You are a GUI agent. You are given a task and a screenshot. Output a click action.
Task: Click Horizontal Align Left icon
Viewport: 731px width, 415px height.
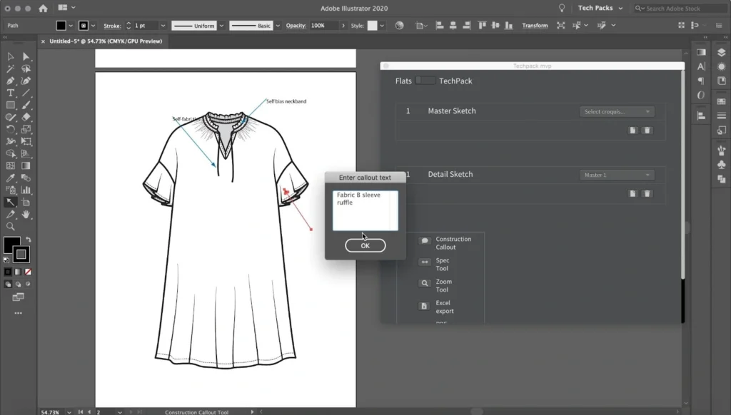pos(439,26)
